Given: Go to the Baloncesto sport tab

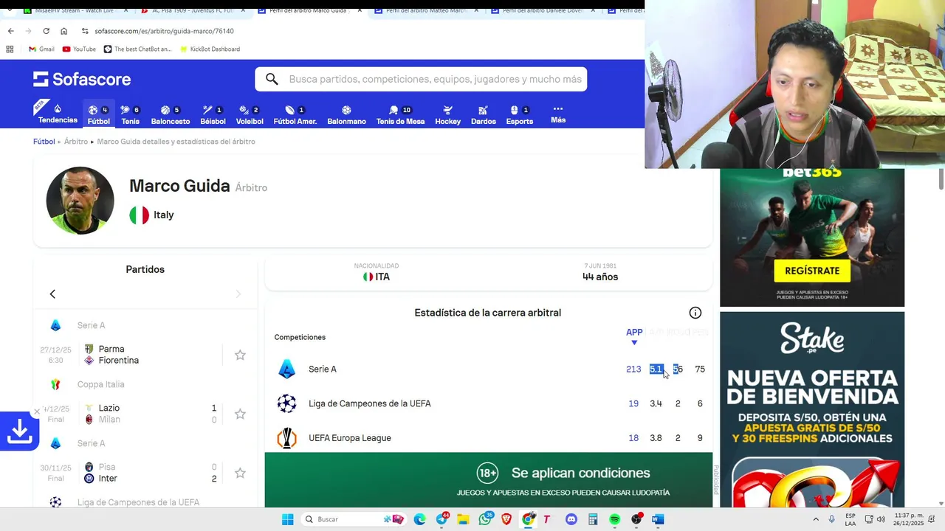Looking at the screenshot, I should 171,114.
